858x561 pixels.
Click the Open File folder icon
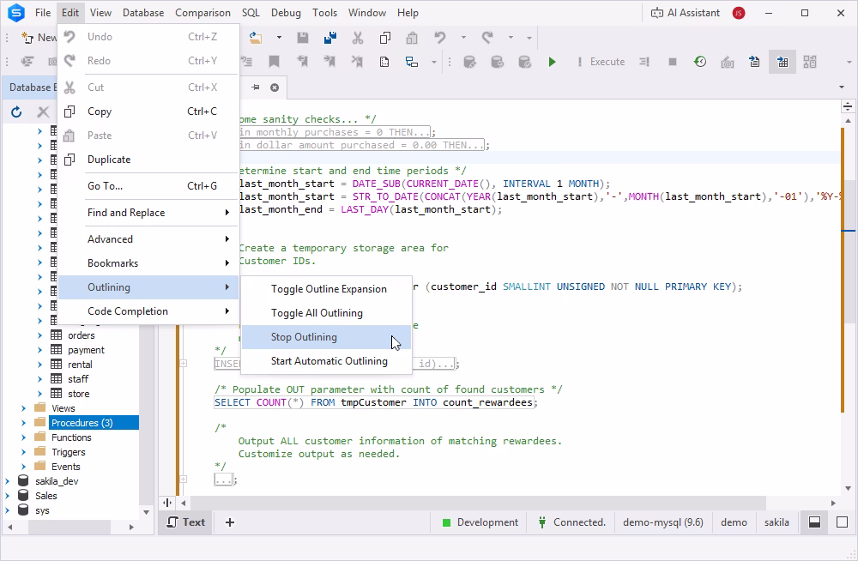(255, 37)
